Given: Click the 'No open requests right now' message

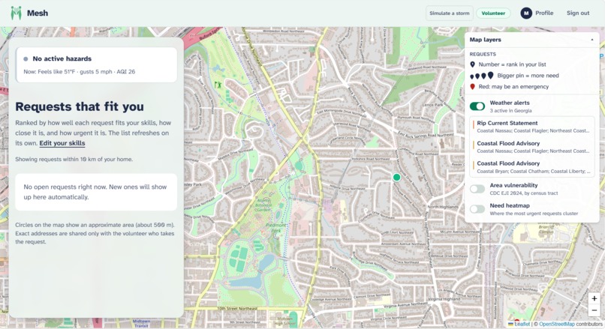Looking at the screenshot, I should pyautogui.click(x=95, y=192).
